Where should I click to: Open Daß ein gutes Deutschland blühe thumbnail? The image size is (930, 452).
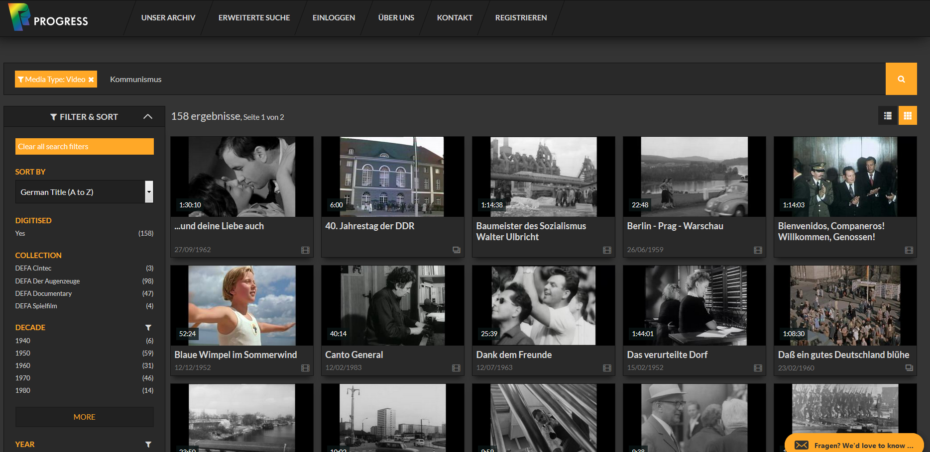point(845,305)
